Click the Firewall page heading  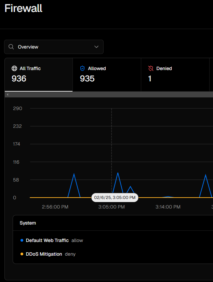pos(23,8)
